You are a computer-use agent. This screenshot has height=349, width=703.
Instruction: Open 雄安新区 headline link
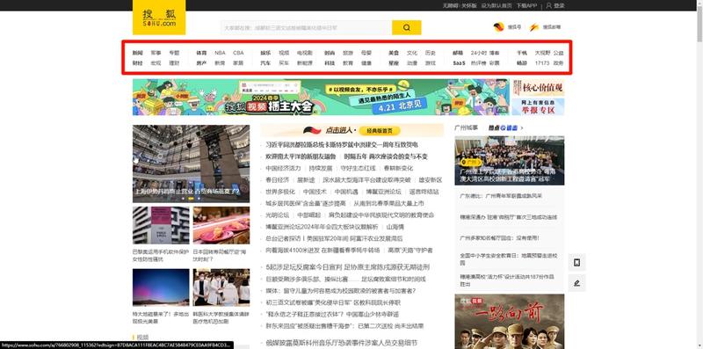click(431, 180)
